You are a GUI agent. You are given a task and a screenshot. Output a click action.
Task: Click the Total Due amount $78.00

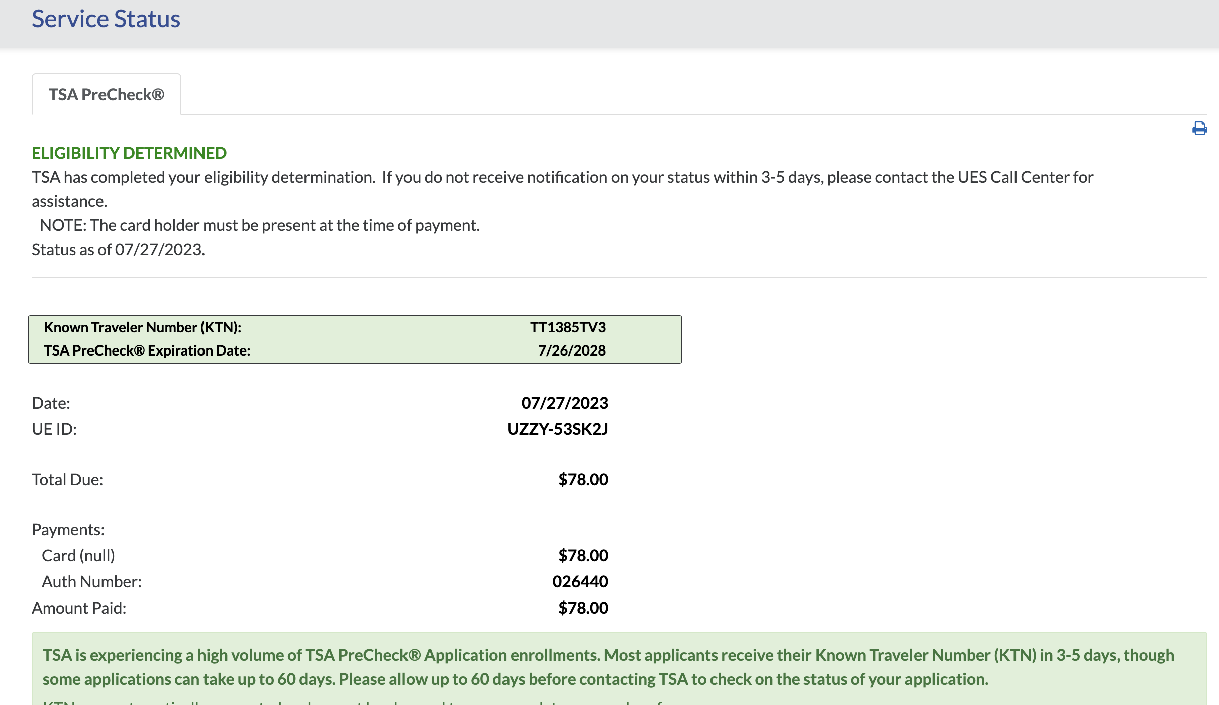click(583, 479)
